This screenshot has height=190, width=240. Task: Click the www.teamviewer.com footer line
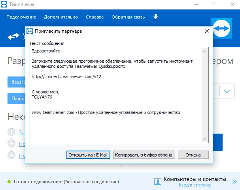(x=106, y=112)
